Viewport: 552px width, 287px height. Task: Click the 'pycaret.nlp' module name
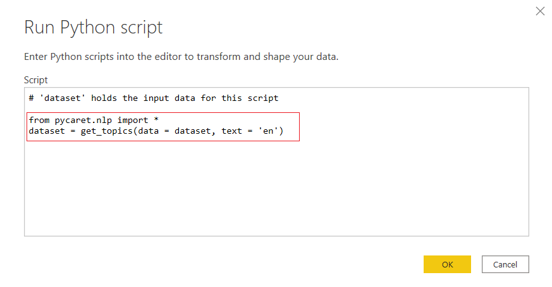[x=83, y=120]
